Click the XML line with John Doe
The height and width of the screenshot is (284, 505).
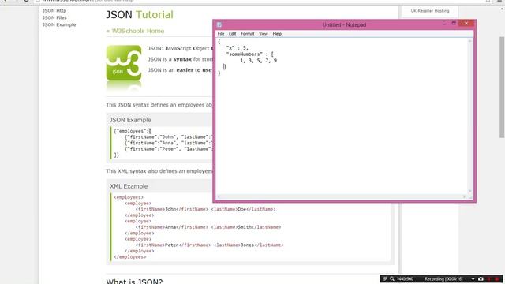click(x=205, y=209)
